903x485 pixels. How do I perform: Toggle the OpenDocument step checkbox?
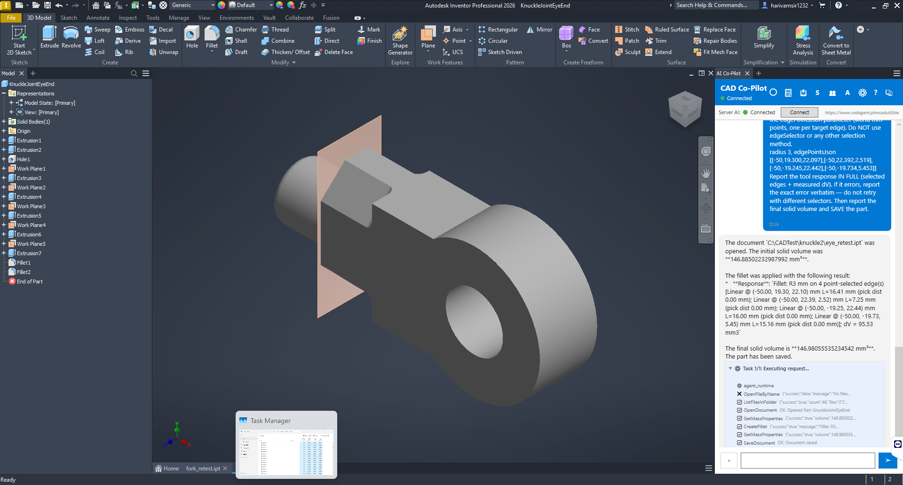tap(739, 410)
